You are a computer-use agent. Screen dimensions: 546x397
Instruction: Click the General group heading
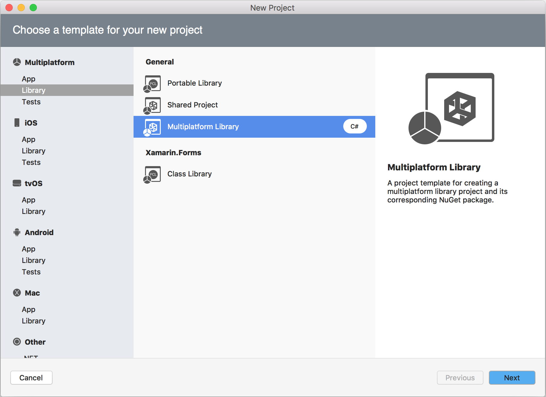click(160, 62)
